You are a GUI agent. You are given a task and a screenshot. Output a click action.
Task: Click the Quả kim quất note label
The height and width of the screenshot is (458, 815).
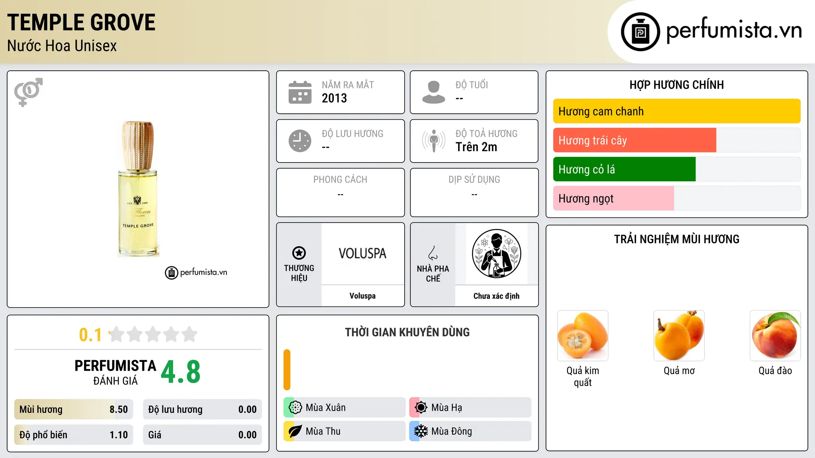(x=583, y=376)
